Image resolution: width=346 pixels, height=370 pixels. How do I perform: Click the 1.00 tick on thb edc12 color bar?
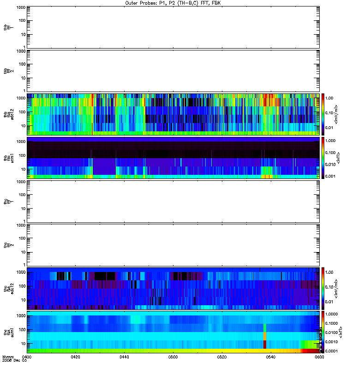pos(329,98)
